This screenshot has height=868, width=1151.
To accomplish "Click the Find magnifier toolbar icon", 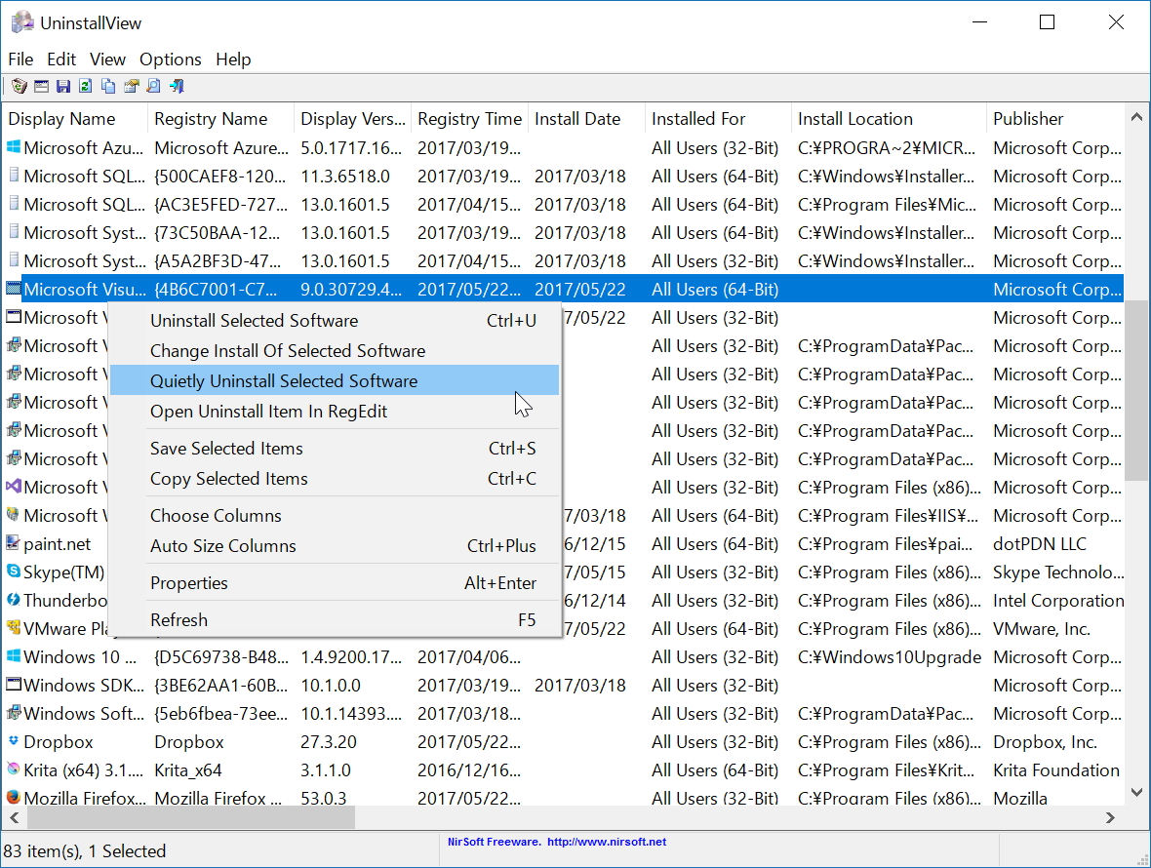I will coord(153,87).
